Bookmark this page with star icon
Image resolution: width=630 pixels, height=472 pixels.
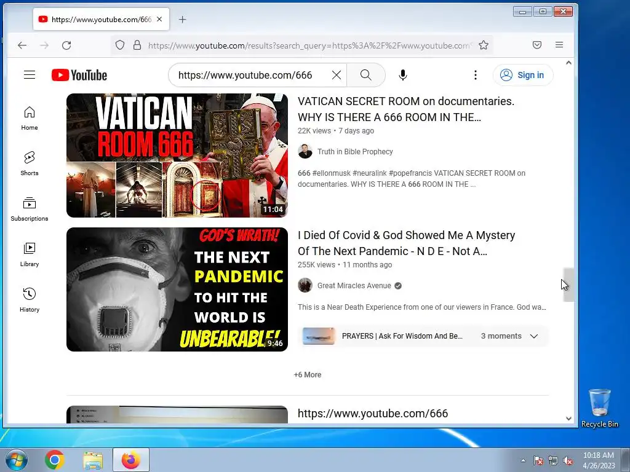click(484, 45)
